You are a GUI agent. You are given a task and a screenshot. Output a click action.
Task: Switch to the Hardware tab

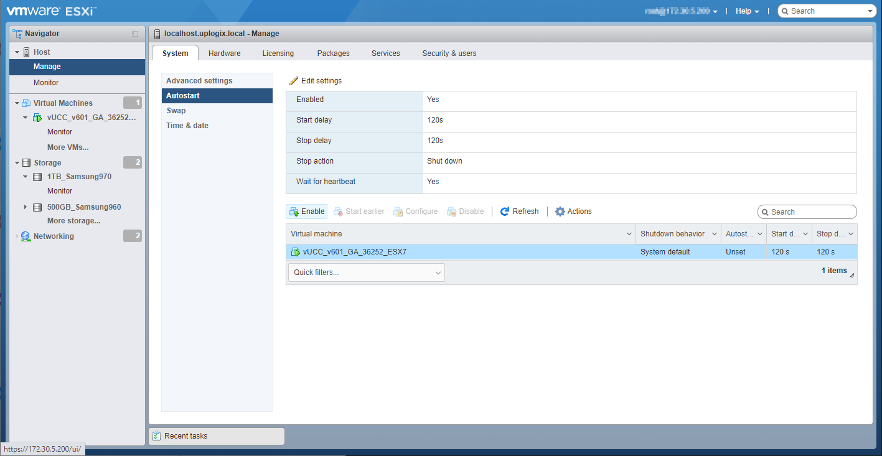[x=224, y=54]
